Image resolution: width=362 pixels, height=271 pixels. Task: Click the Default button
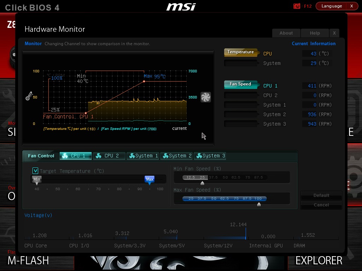[321, 195]
